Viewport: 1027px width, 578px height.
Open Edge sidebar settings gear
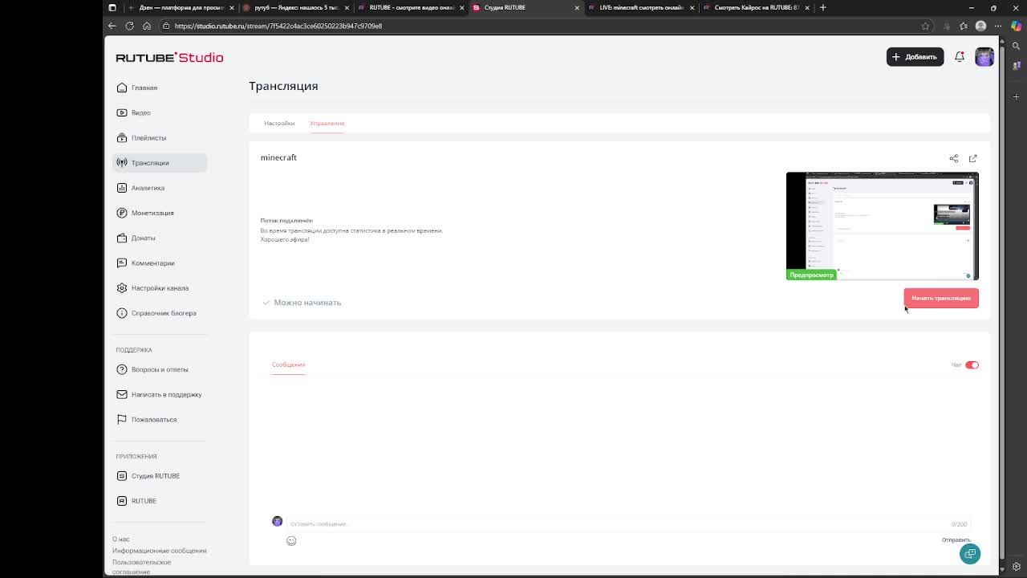point(1017,567)
